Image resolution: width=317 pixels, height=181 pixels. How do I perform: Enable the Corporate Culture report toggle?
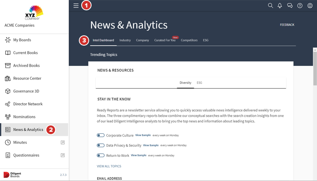(x=100, y=135)
